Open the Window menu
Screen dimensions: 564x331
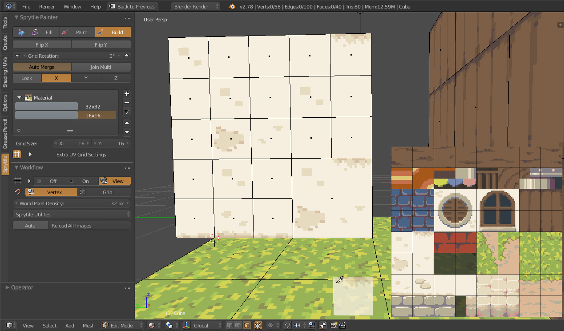(x=73, y=6)
